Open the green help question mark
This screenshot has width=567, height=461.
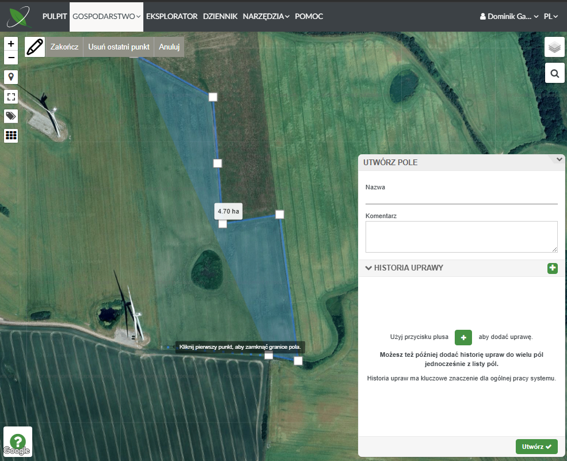[18, 441]
